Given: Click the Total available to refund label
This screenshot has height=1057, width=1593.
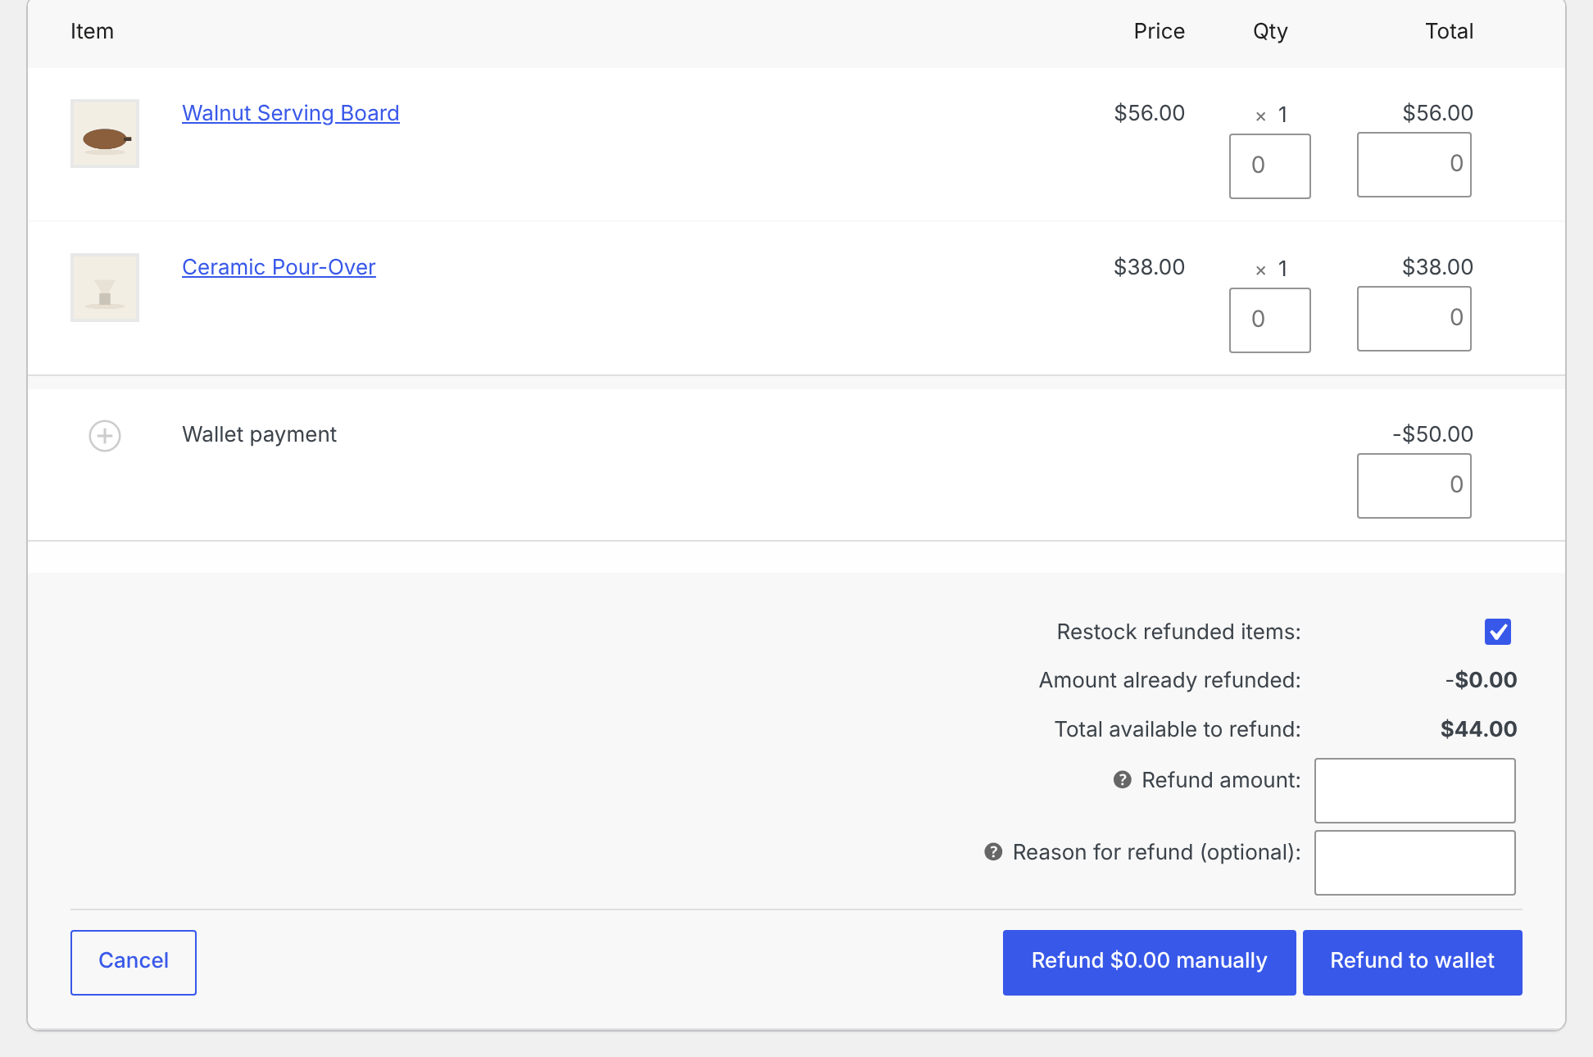Looking at the screenshot, I should click(1178, 729).
